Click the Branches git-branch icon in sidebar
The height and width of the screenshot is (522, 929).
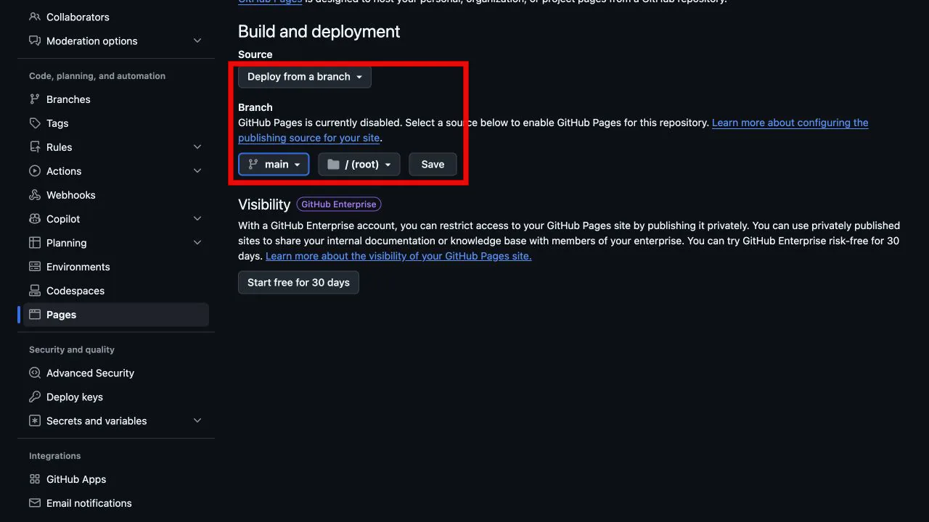[x=35, y=99]
